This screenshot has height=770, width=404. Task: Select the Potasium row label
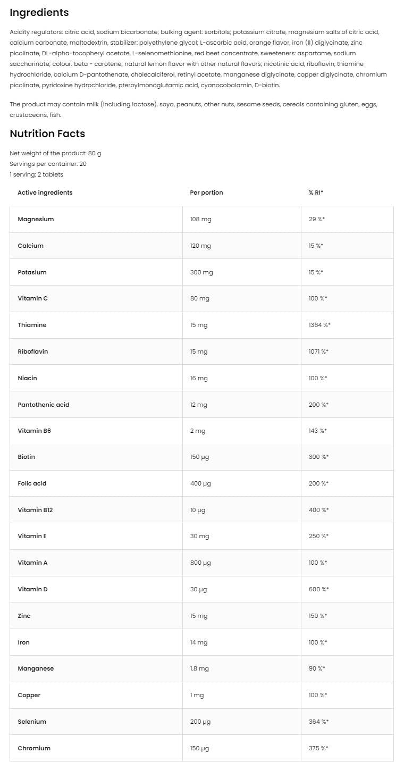click(x=32, y=272)
